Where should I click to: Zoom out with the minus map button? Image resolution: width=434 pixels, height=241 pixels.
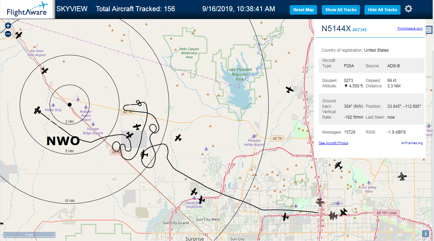click(8, 34)
